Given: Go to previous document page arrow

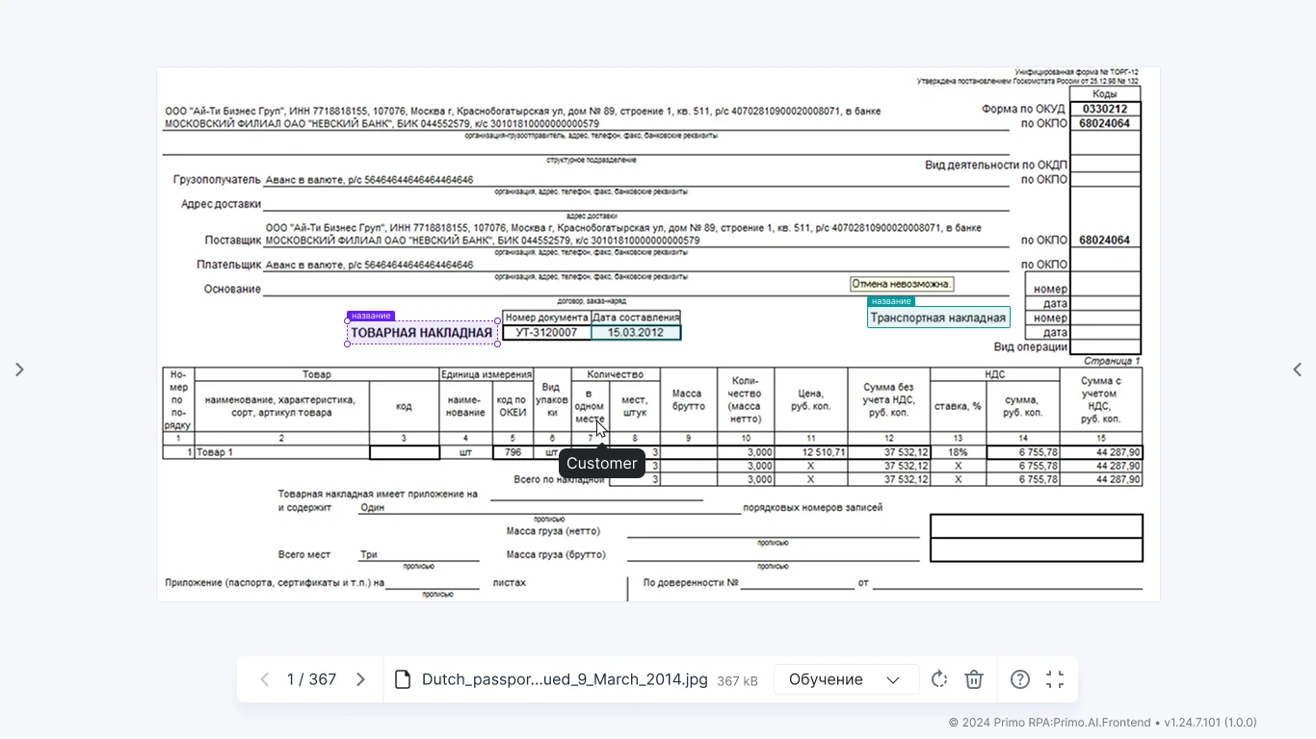Looking at the screenshot, I should (x=265, y=679).
